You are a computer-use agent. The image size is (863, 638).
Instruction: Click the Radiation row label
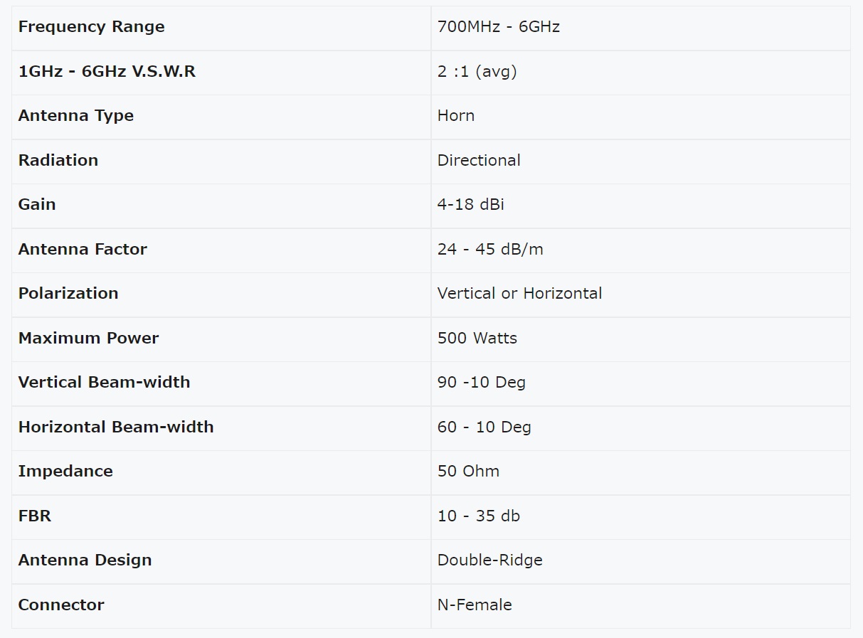58,161
